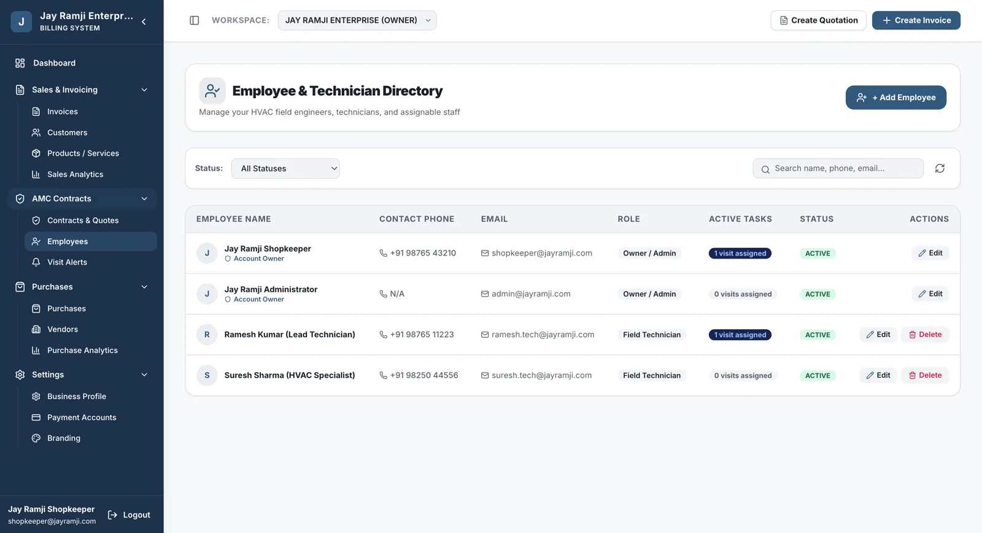Click the admin@jayramji.com email text
The width and height of the screenshot is (982, 533).
coord(531,294)
